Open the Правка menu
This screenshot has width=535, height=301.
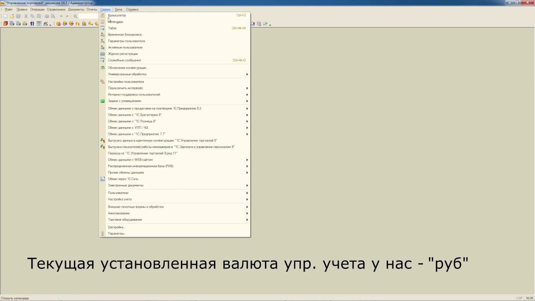coord(22,9)
